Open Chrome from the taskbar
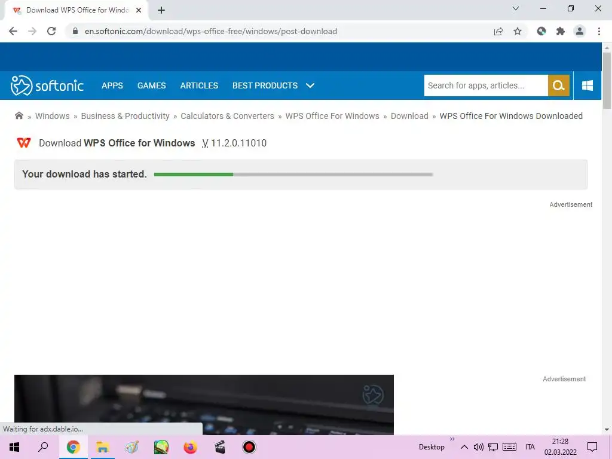Viewport: 612px width, 459px height. (73, 447)
